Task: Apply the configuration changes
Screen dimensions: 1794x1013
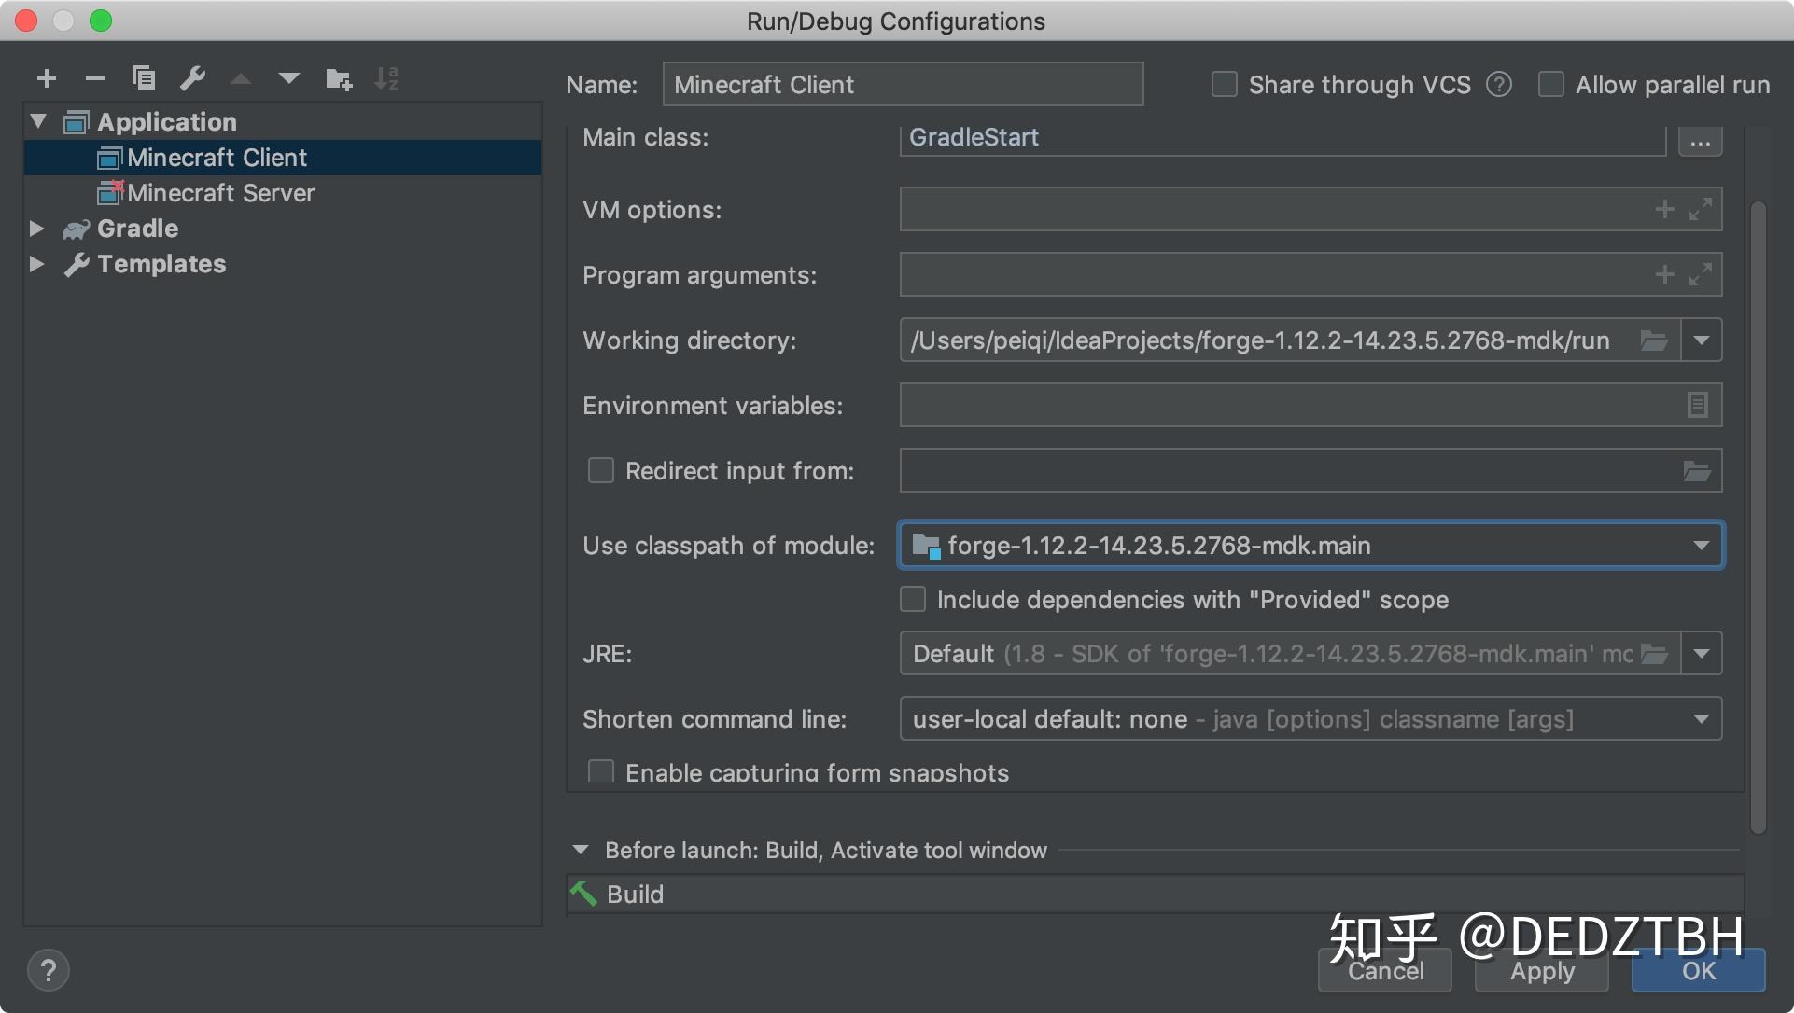Action: pyautogui.click(x=1539, y=970)
